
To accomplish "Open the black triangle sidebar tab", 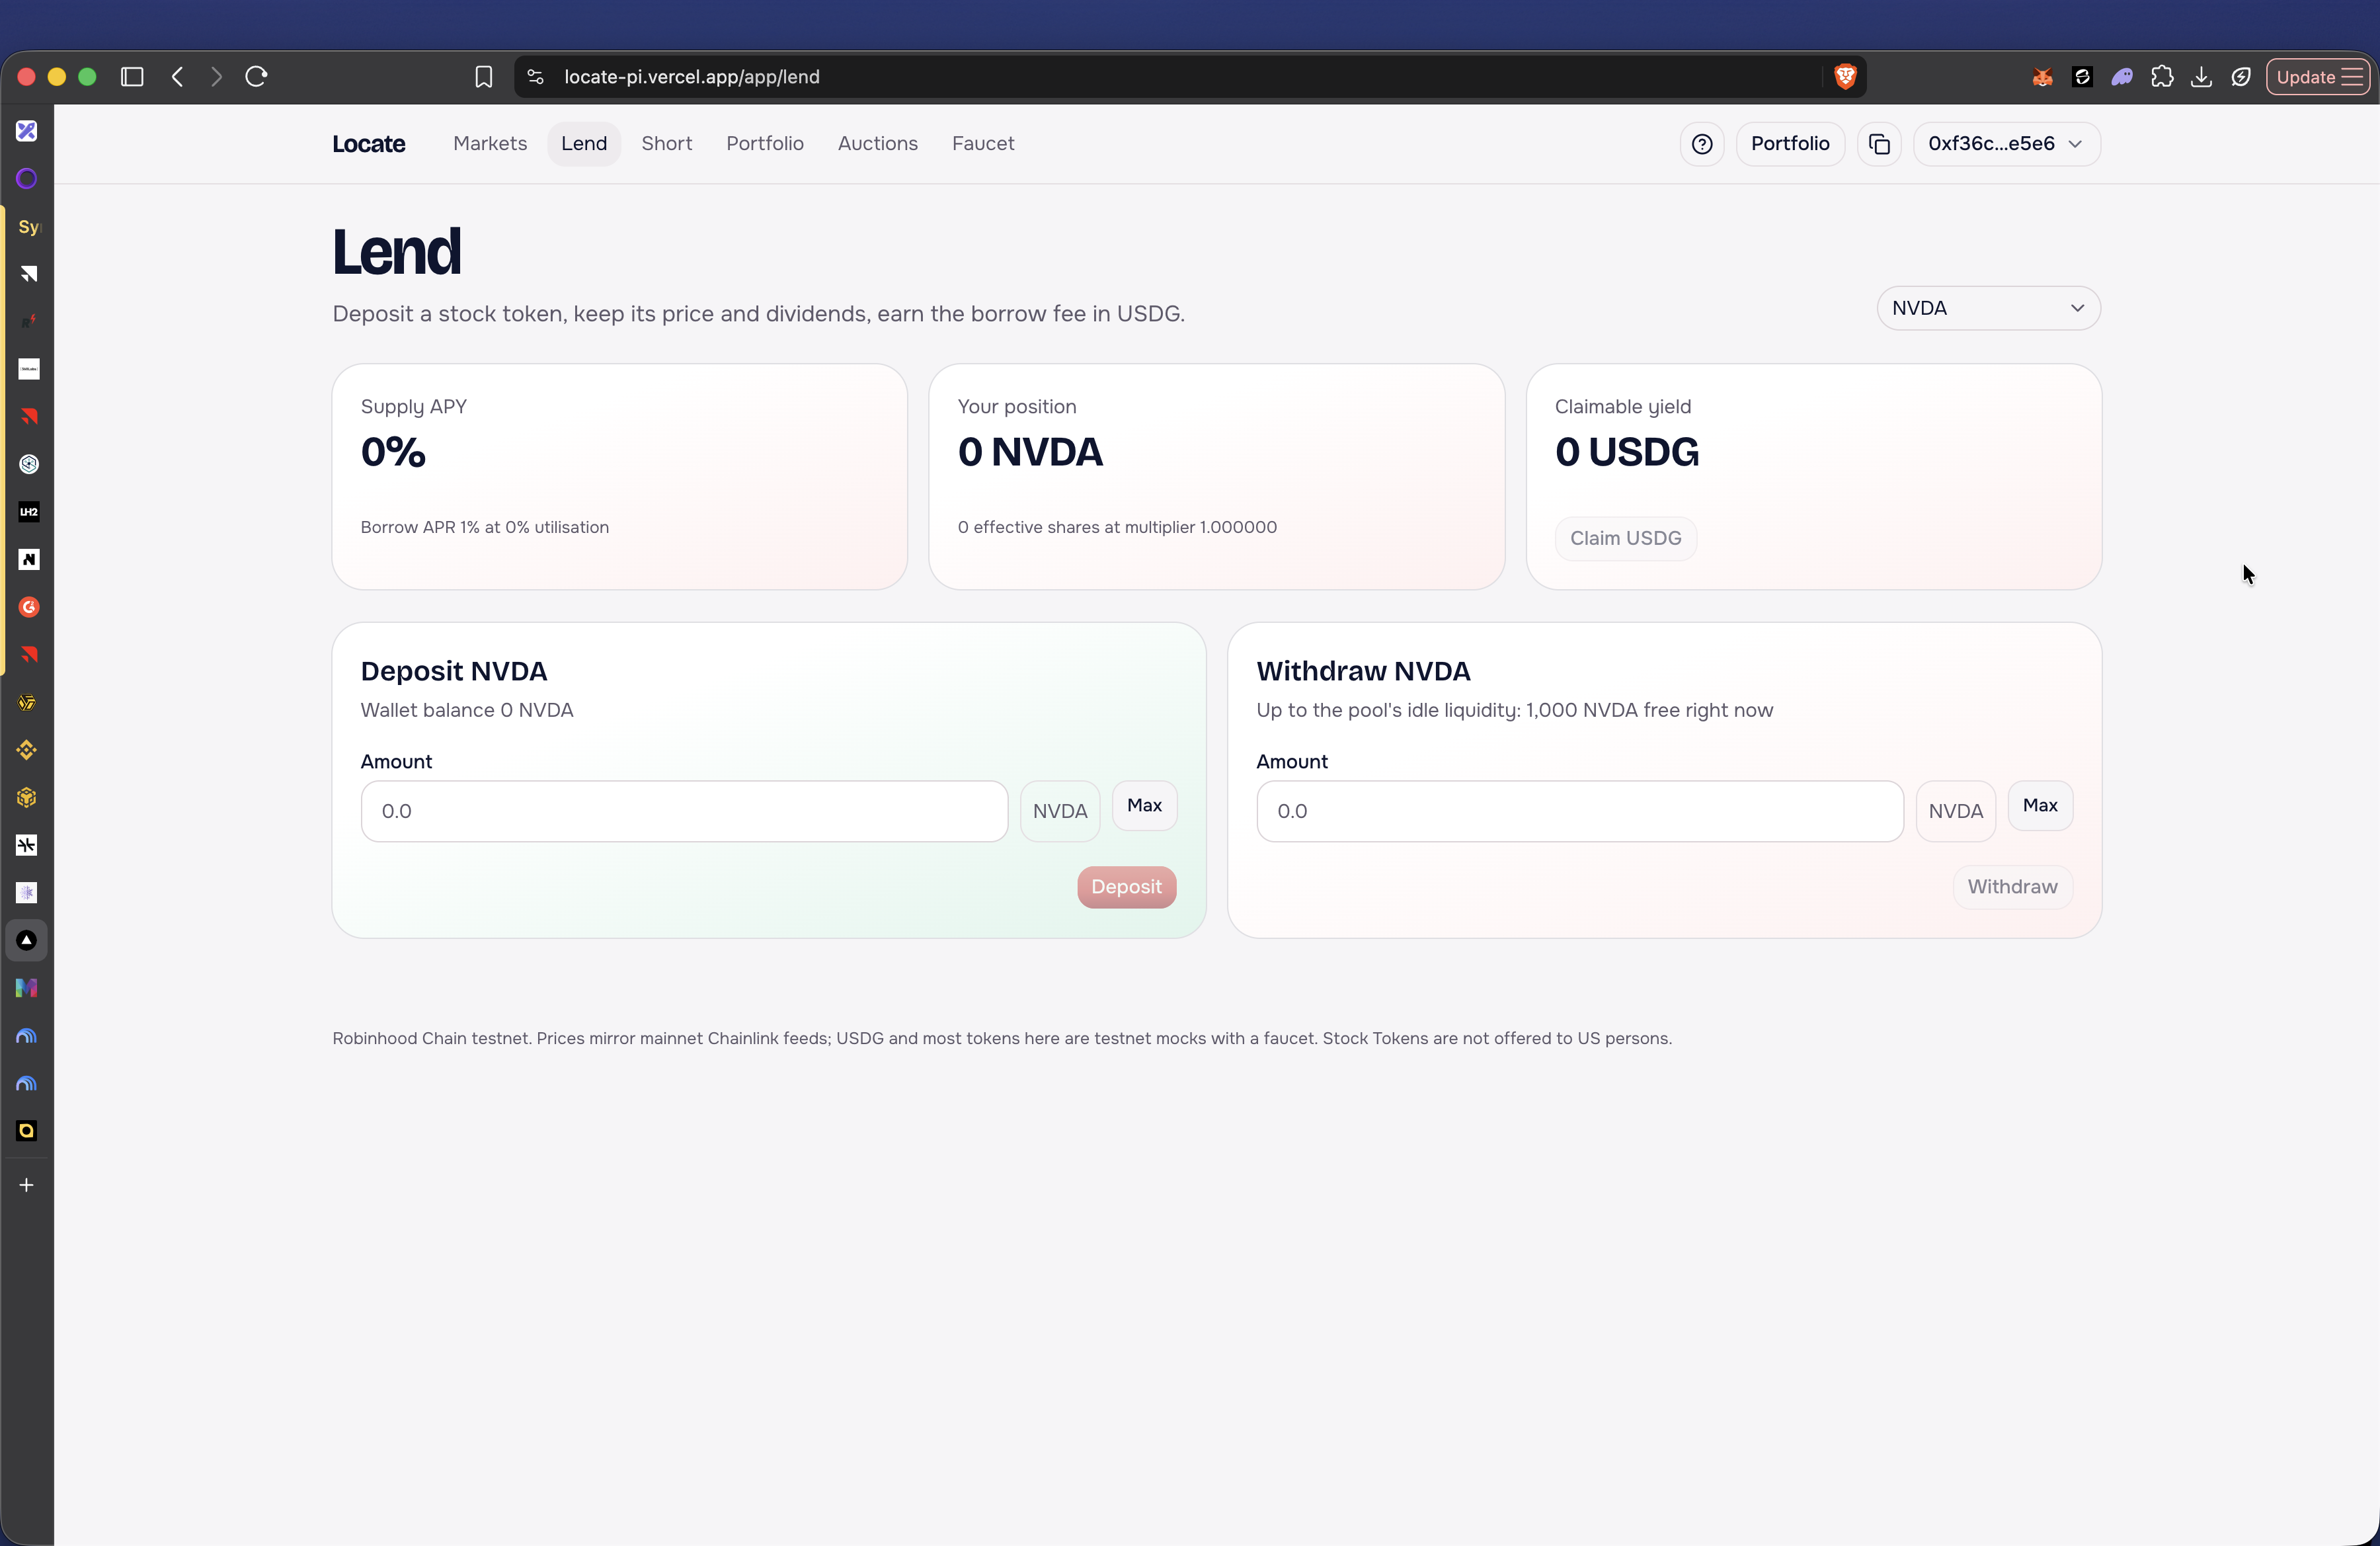I will coord(27,940).
